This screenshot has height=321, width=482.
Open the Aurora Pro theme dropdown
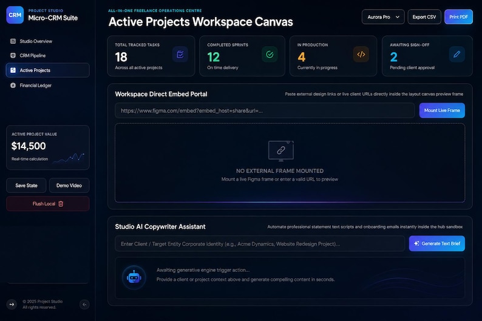pos(383,17)
